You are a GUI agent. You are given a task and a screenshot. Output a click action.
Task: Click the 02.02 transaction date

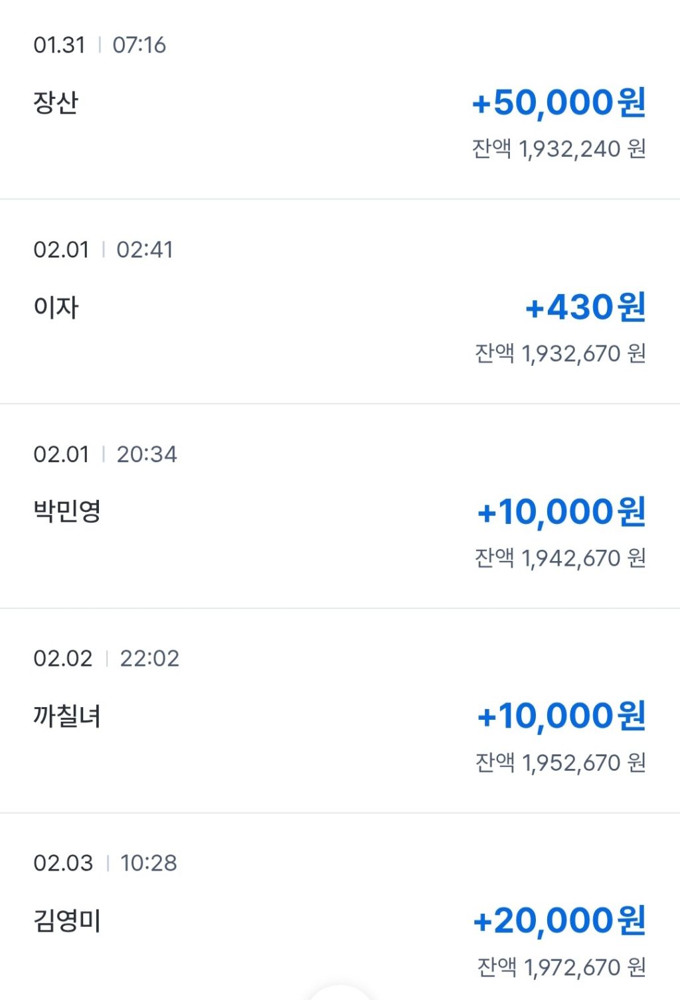63,659
